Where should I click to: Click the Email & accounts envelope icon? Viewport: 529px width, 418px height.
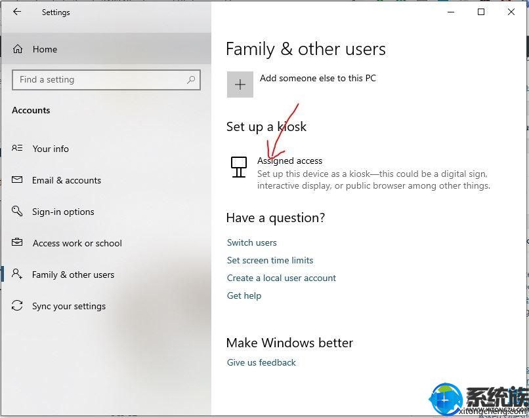point(17,180)
